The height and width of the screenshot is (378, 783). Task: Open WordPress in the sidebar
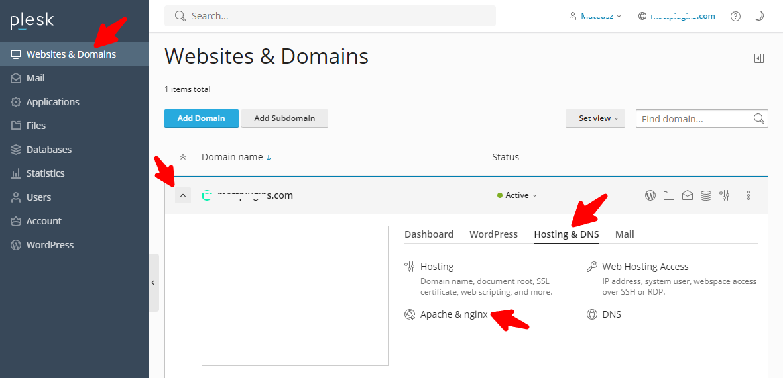tap(74, 245)
